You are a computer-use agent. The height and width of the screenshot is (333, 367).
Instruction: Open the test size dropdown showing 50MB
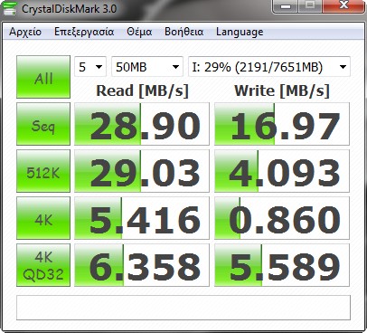(x=147, y=67)
